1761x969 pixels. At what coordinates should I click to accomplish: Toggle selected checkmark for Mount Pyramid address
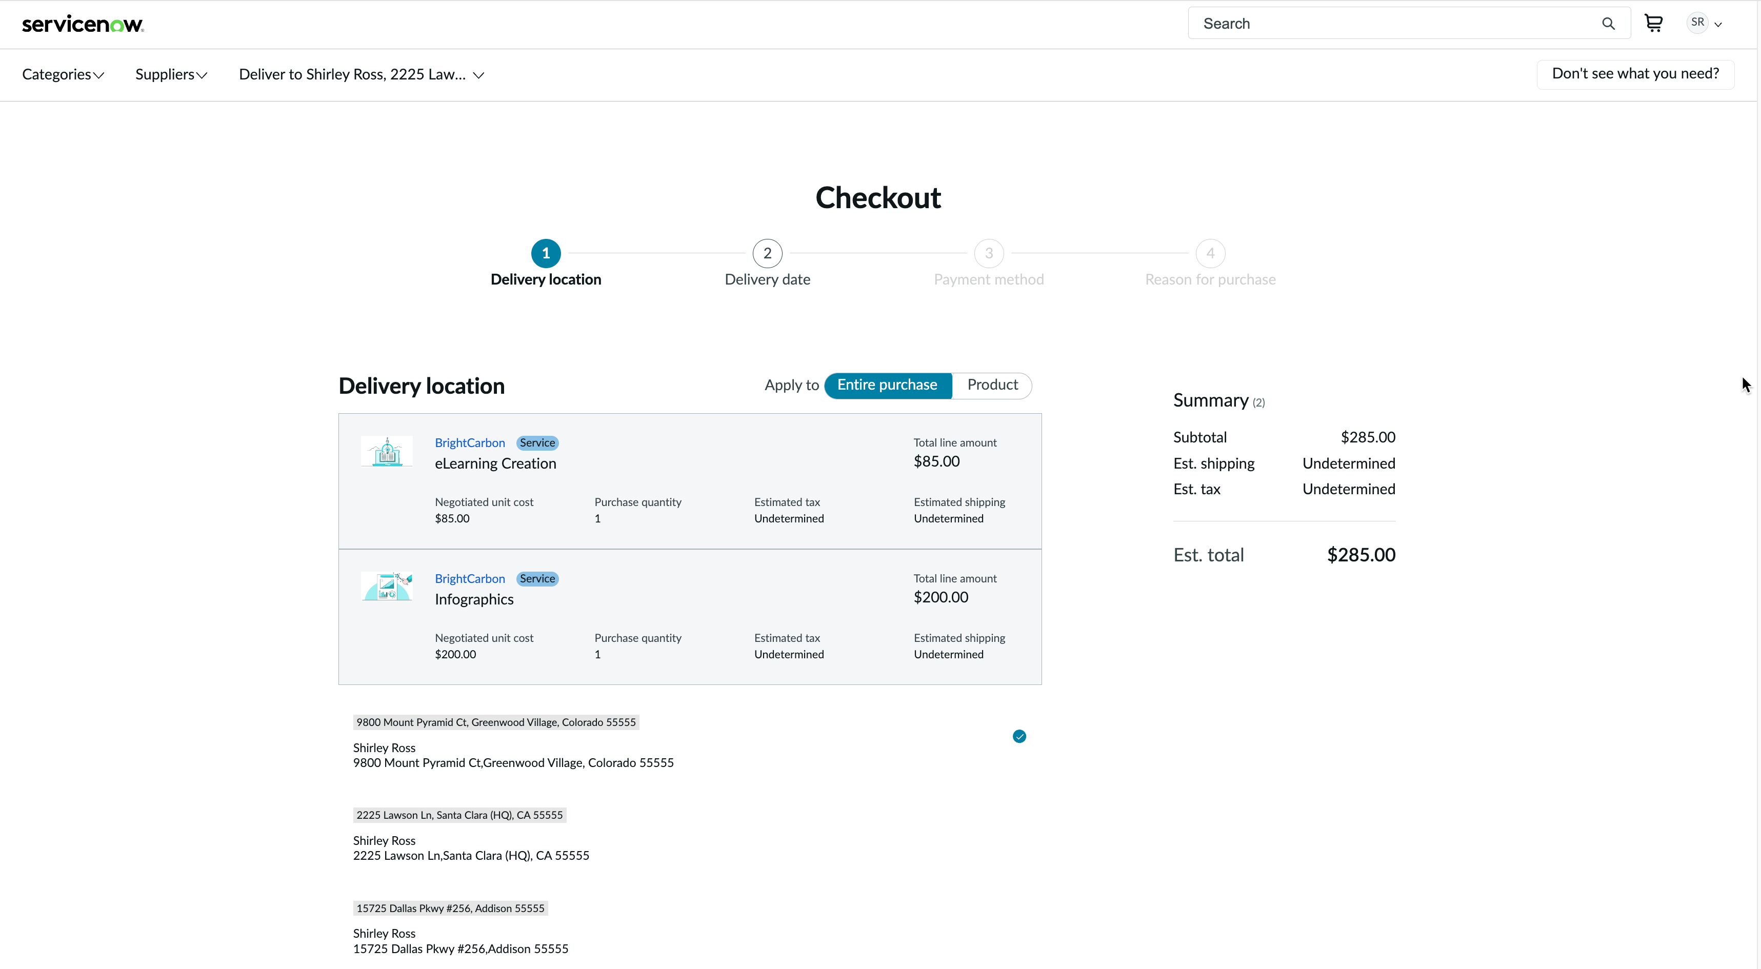click(1018, 736)
